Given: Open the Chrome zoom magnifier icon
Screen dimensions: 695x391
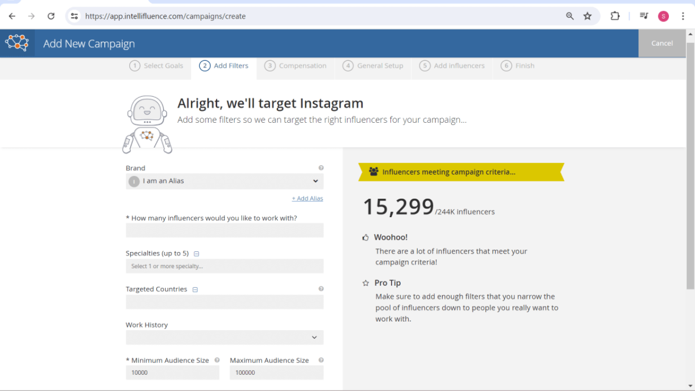Looking at the screenshot, I should 570,16.
